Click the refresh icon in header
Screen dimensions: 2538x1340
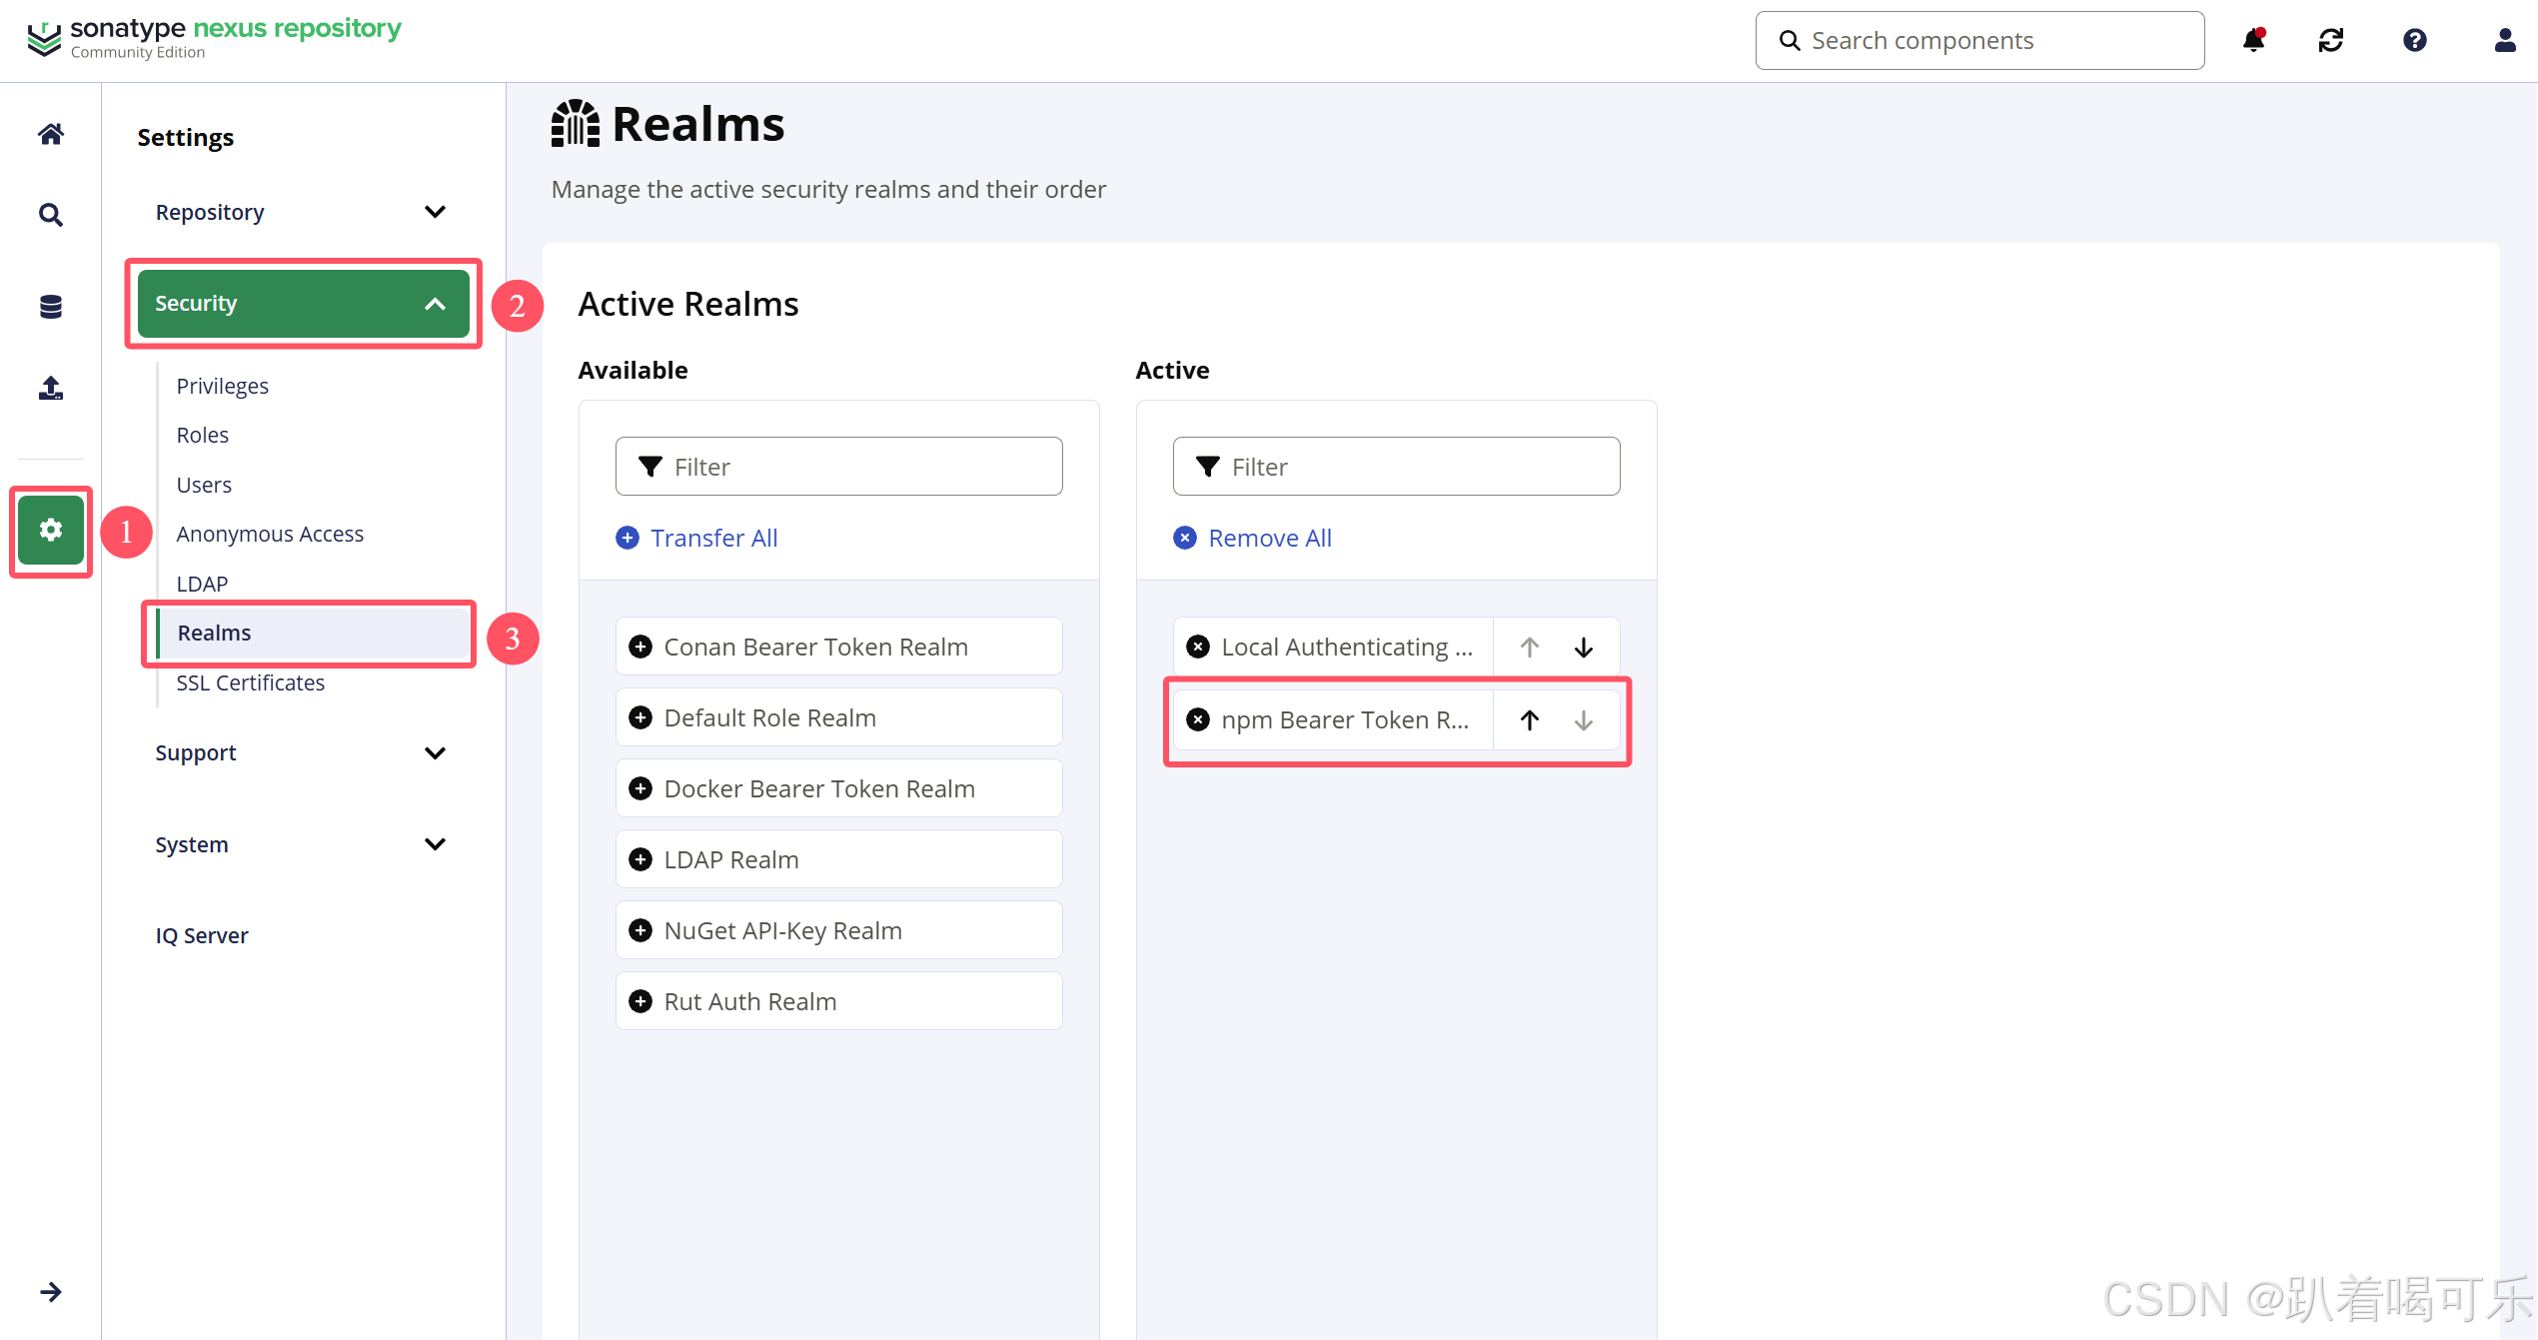point(2331,40)
